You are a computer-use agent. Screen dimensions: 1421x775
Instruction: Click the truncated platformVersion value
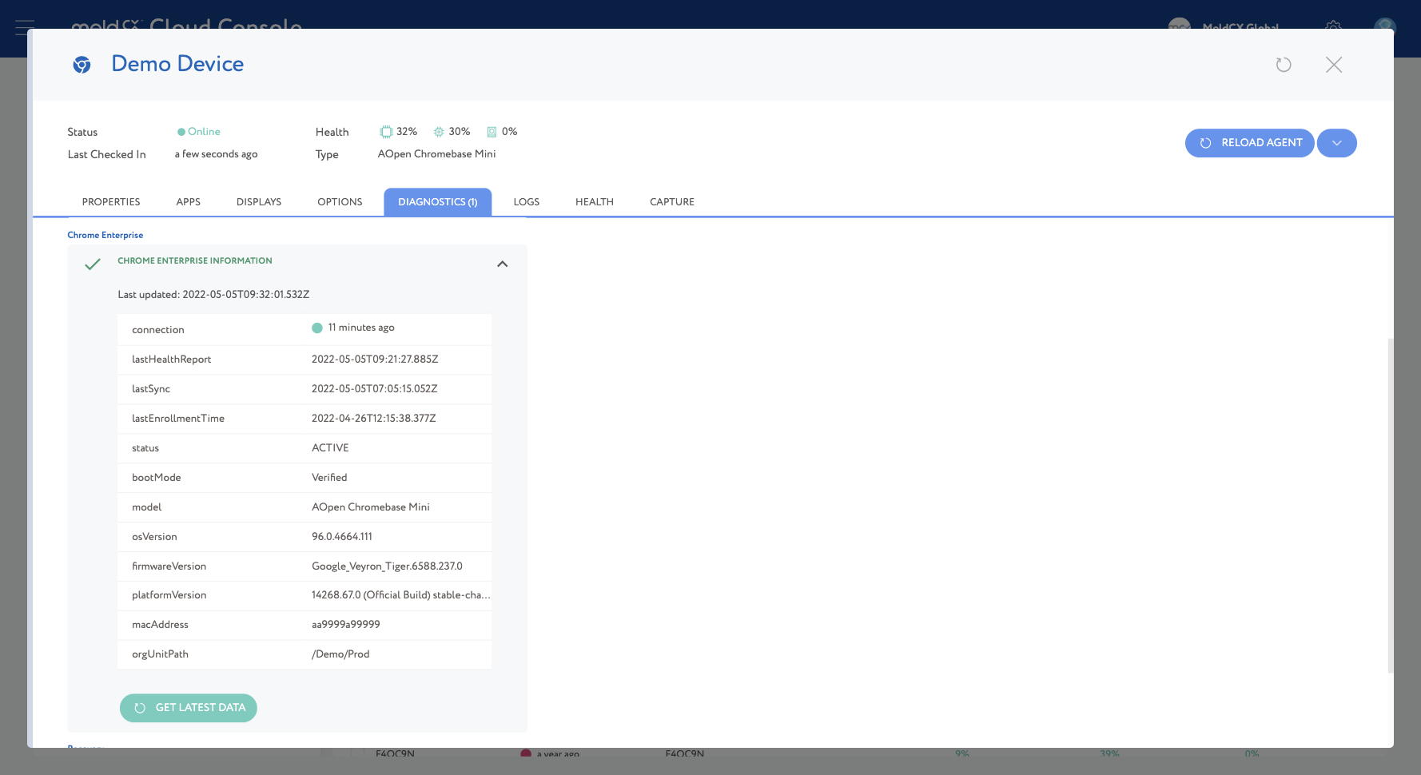click(x=401, y=595)
